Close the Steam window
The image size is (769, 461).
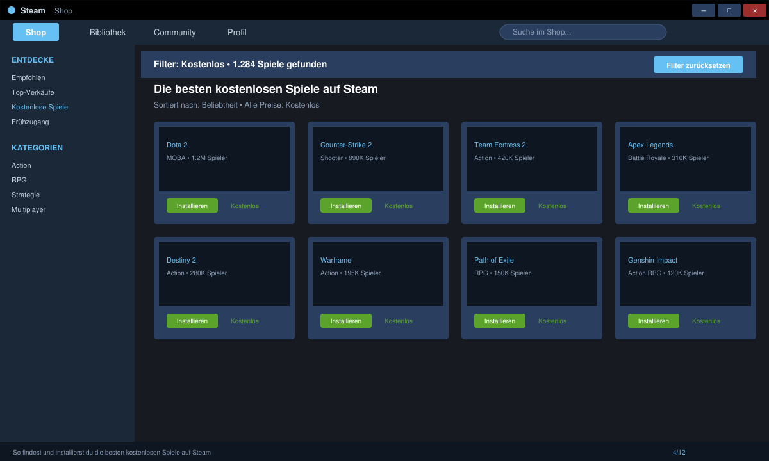[755, 10]
